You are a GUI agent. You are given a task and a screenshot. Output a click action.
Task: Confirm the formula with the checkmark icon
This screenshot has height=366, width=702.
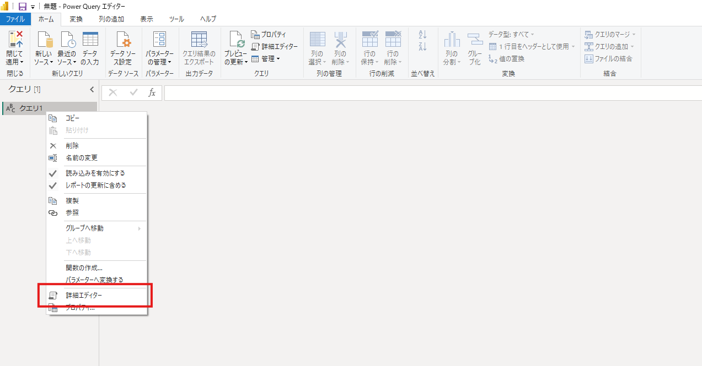(133, 93)
